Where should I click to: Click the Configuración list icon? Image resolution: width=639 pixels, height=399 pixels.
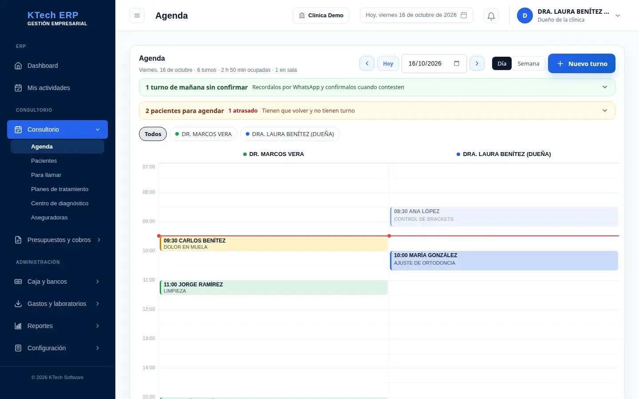click(x=18, y=348)
